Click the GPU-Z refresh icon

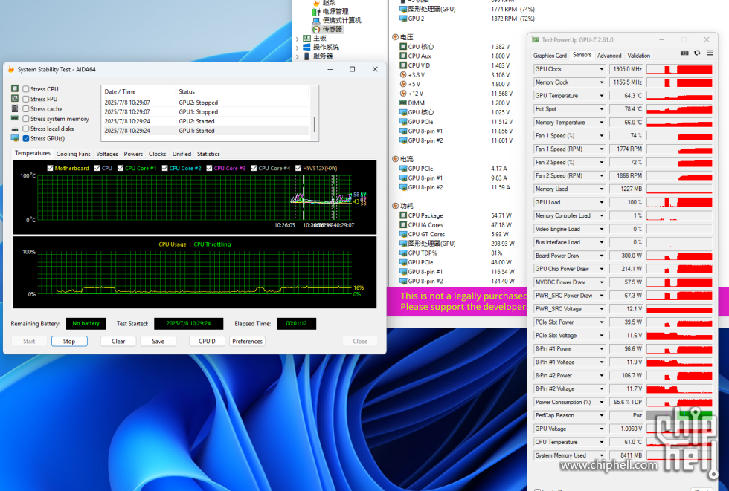point(697,53)
